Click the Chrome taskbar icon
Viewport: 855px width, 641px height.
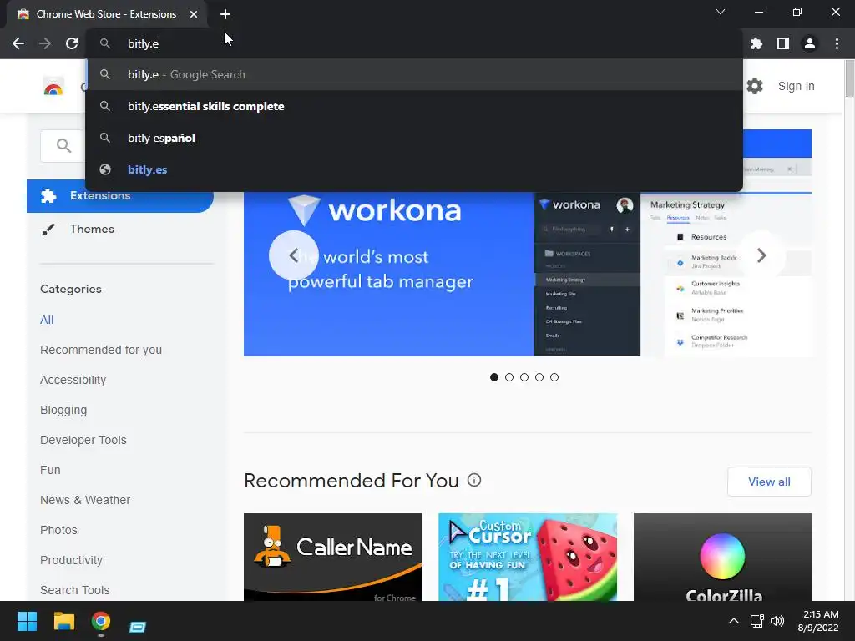(101, 621)
